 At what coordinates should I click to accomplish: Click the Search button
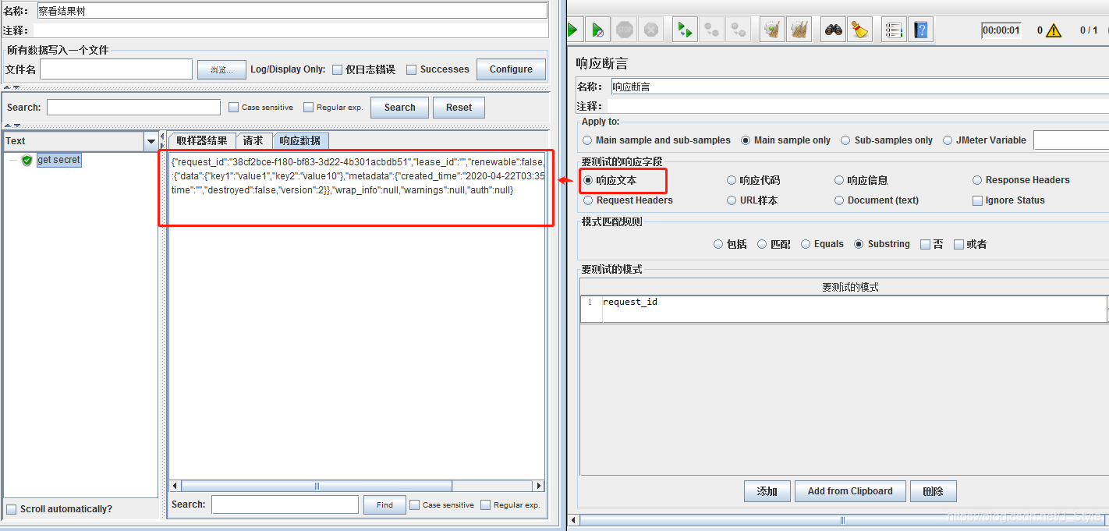pyautogui.click(x=399, y=108)
